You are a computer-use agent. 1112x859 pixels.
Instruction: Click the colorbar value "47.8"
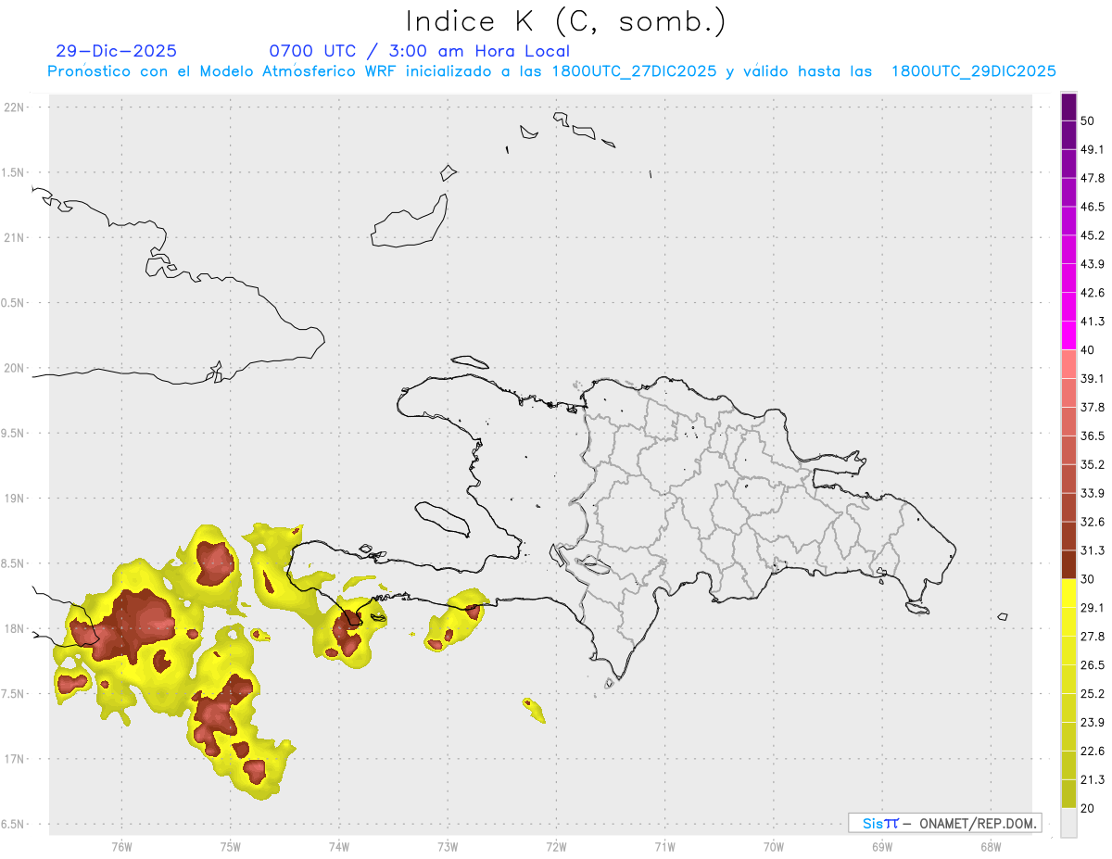tap(1093, 178)
